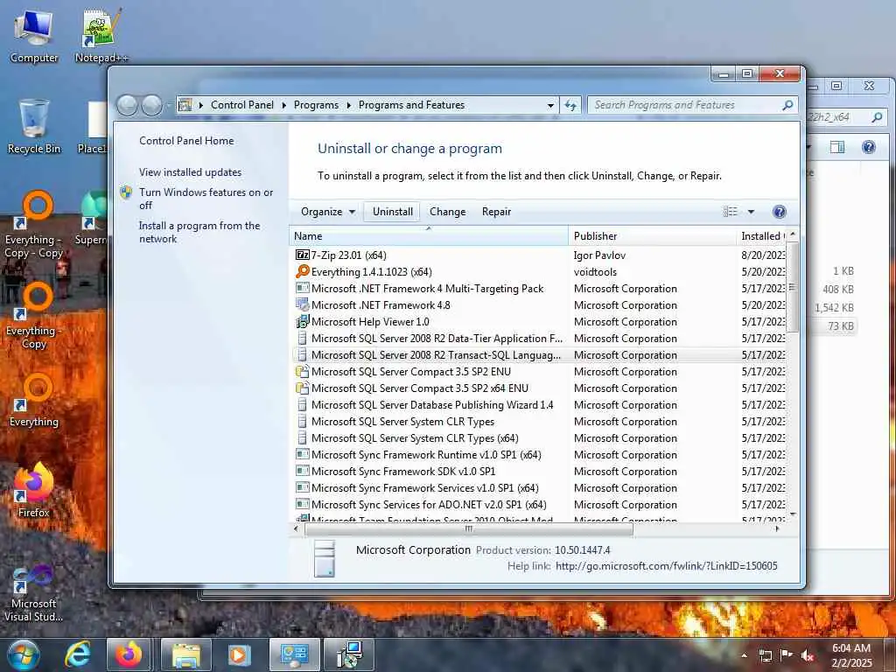896x672 pixels.
Task: Select Microsoft Visual Studio desktop shortcut
Action: pyautogui.click(x=34, y=592)
